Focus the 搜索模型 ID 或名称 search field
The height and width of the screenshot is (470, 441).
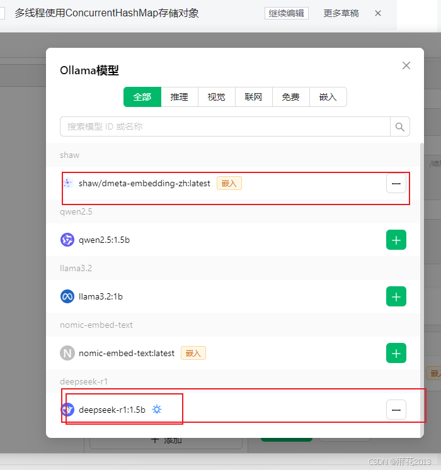tap(225, 126)
